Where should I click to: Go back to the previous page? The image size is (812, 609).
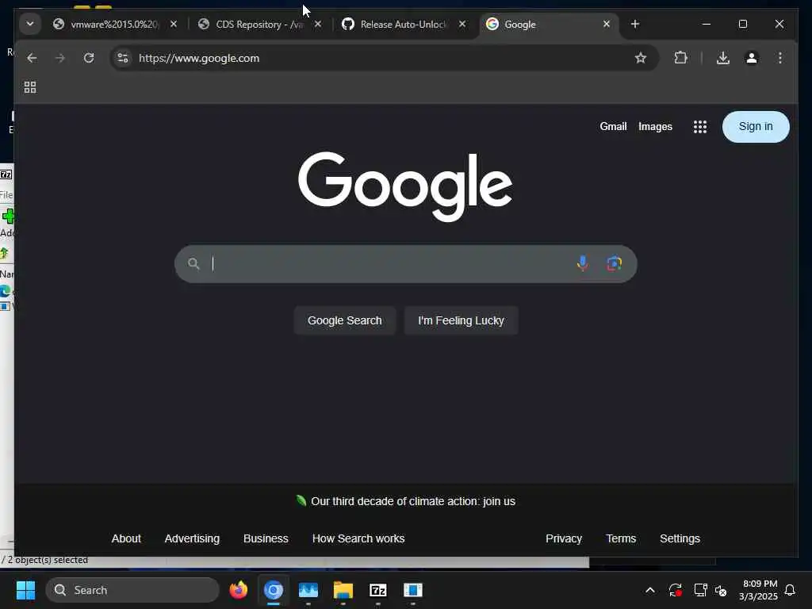[32, 58]
